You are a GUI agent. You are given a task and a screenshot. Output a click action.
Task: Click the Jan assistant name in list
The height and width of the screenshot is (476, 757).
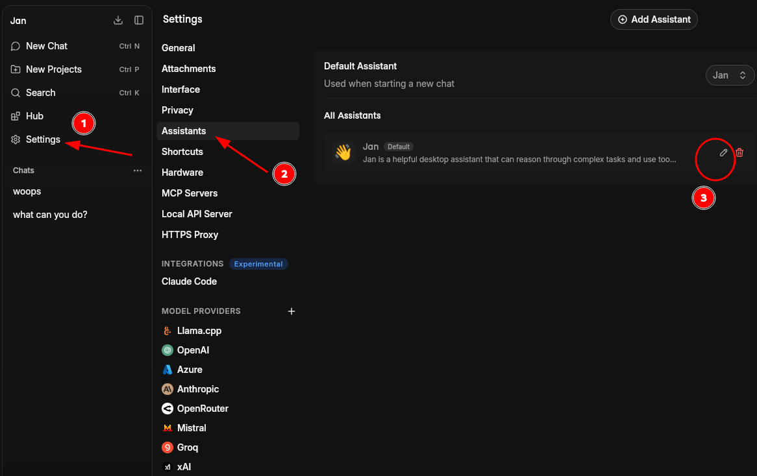click(x=370, y=147)
